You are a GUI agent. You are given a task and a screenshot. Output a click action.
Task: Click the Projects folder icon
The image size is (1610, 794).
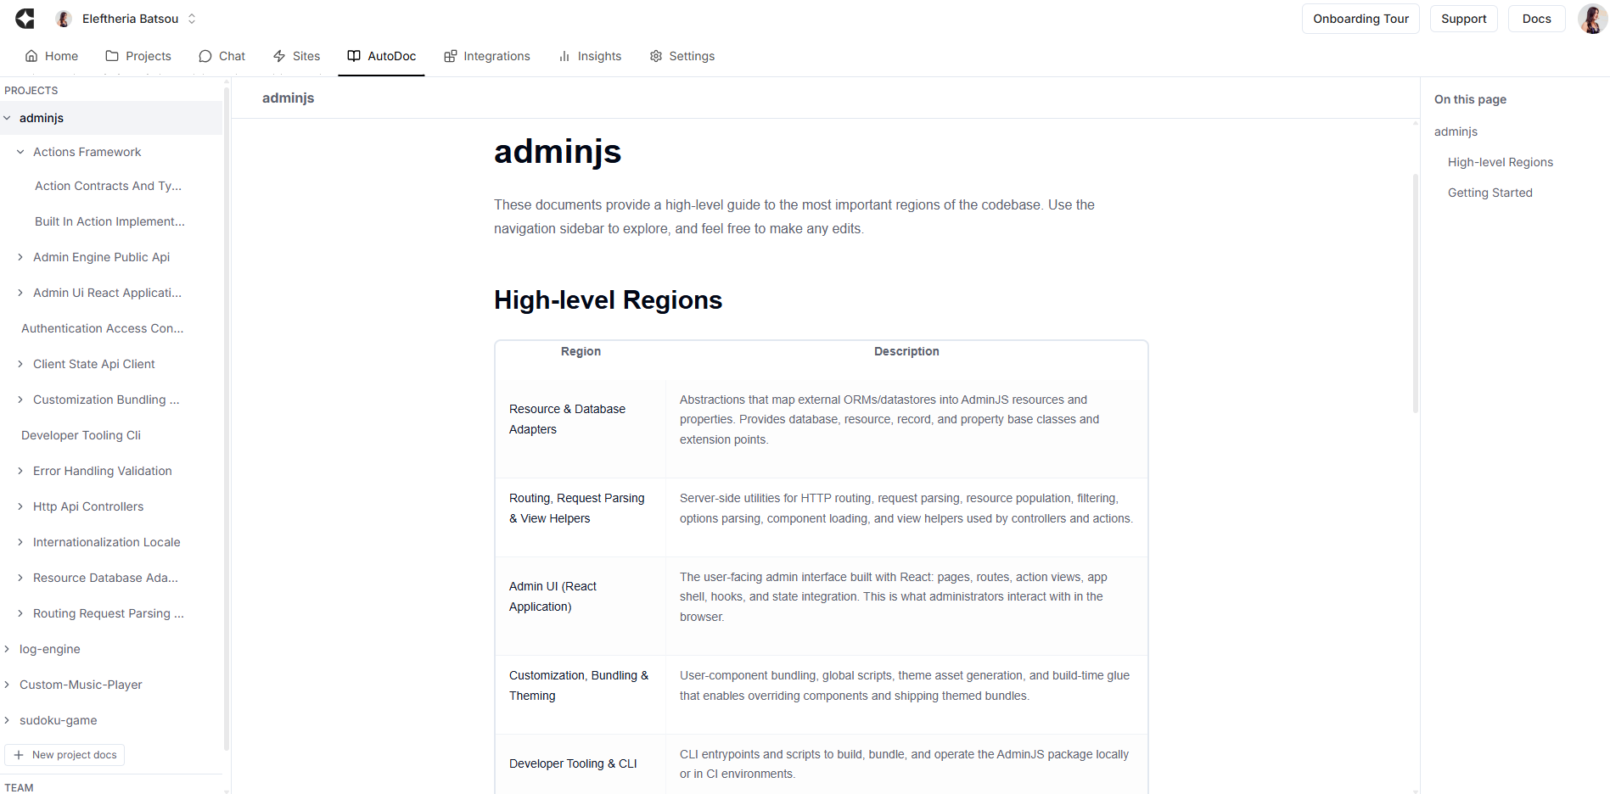click(112, 56)
